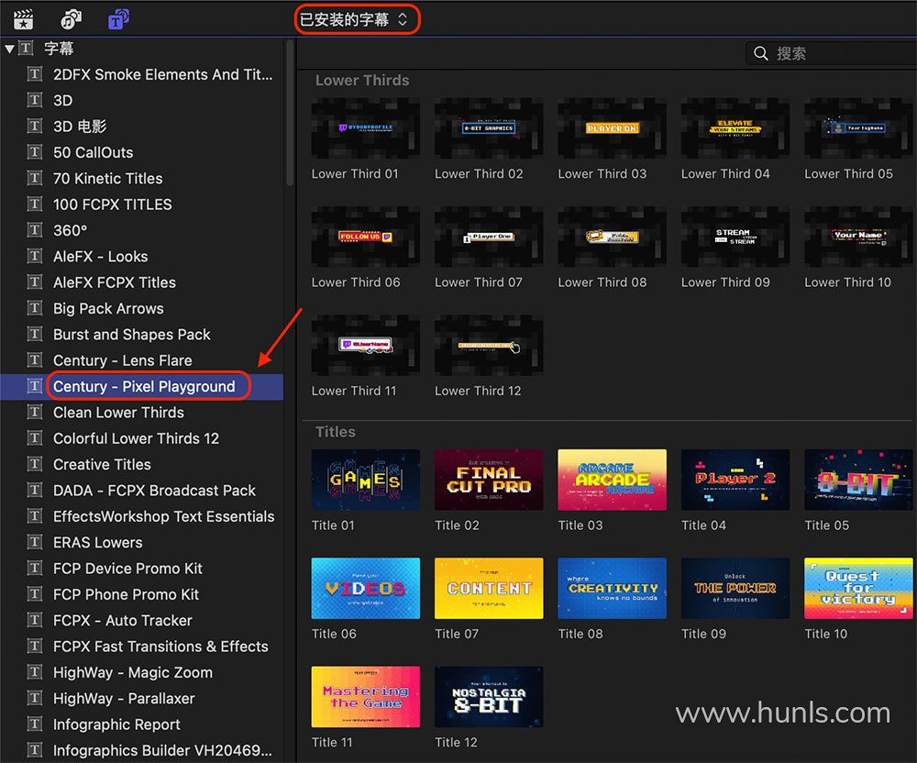Click the title icon beside 360°

(36, 230)
